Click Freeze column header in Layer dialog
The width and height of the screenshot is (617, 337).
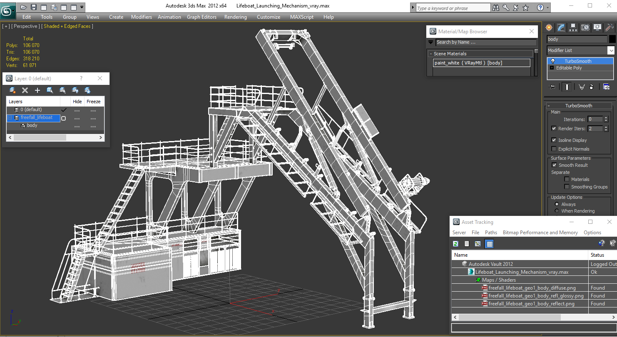[94, 102]
